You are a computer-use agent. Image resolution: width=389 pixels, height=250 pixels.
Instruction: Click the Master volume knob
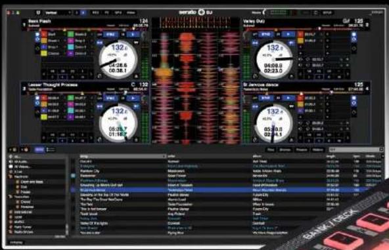tap(265, 12)
